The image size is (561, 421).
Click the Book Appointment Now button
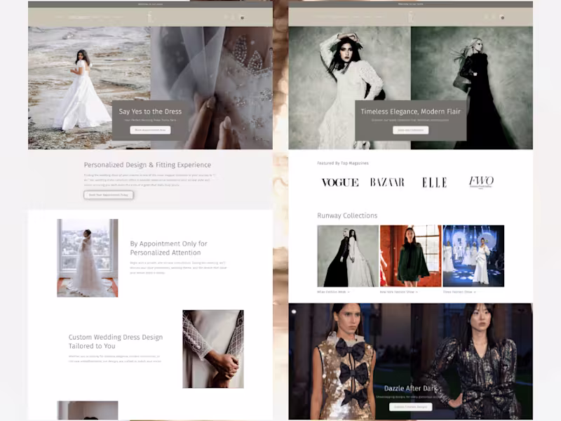(151, 130)
